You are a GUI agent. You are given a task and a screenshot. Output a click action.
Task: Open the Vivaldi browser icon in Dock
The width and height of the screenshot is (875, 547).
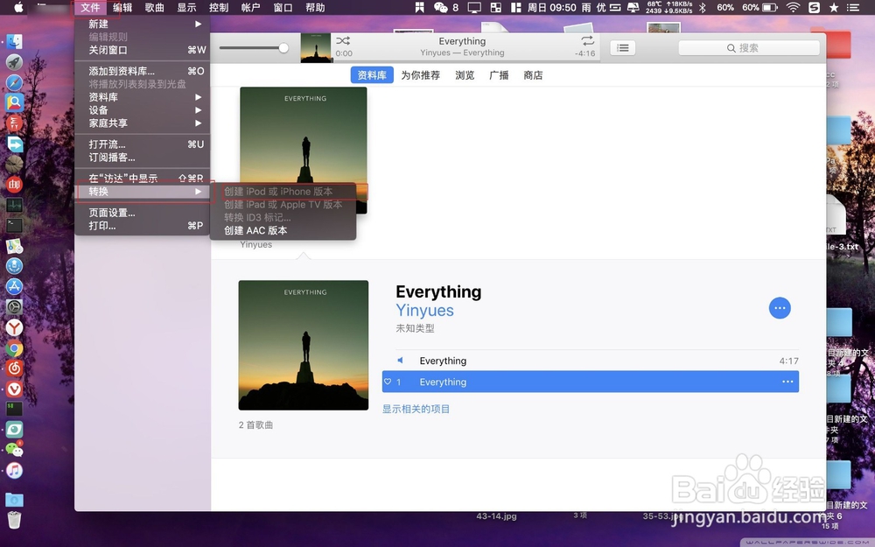(14, 389)
